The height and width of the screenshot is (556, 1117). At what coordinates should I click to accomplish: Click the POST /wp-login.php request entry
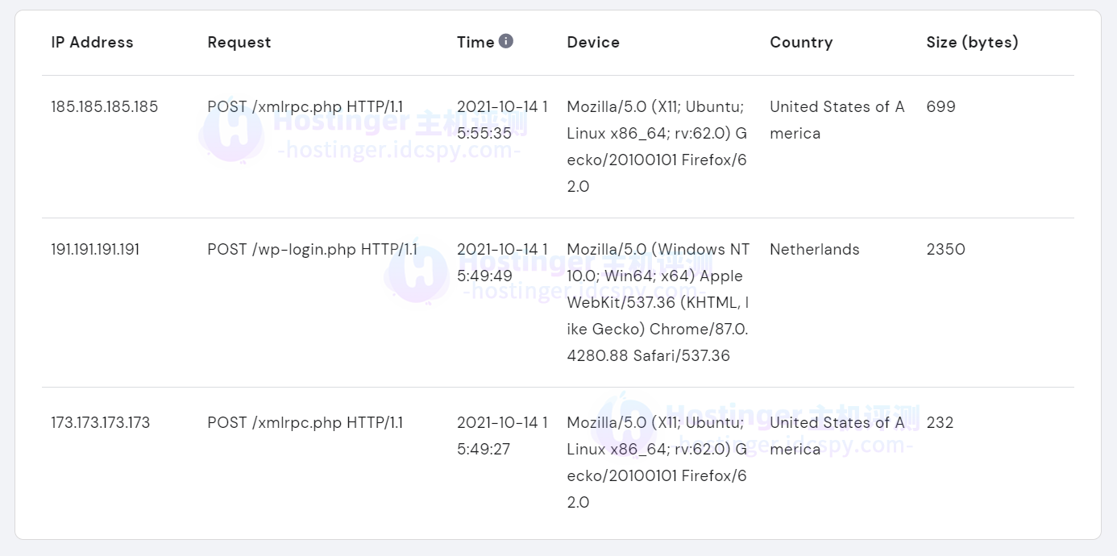point(312,250)
